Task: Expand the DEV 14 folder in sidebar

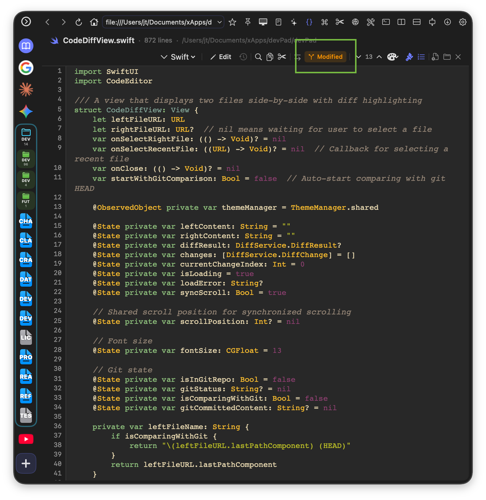Action: click(x=26, y=137)
